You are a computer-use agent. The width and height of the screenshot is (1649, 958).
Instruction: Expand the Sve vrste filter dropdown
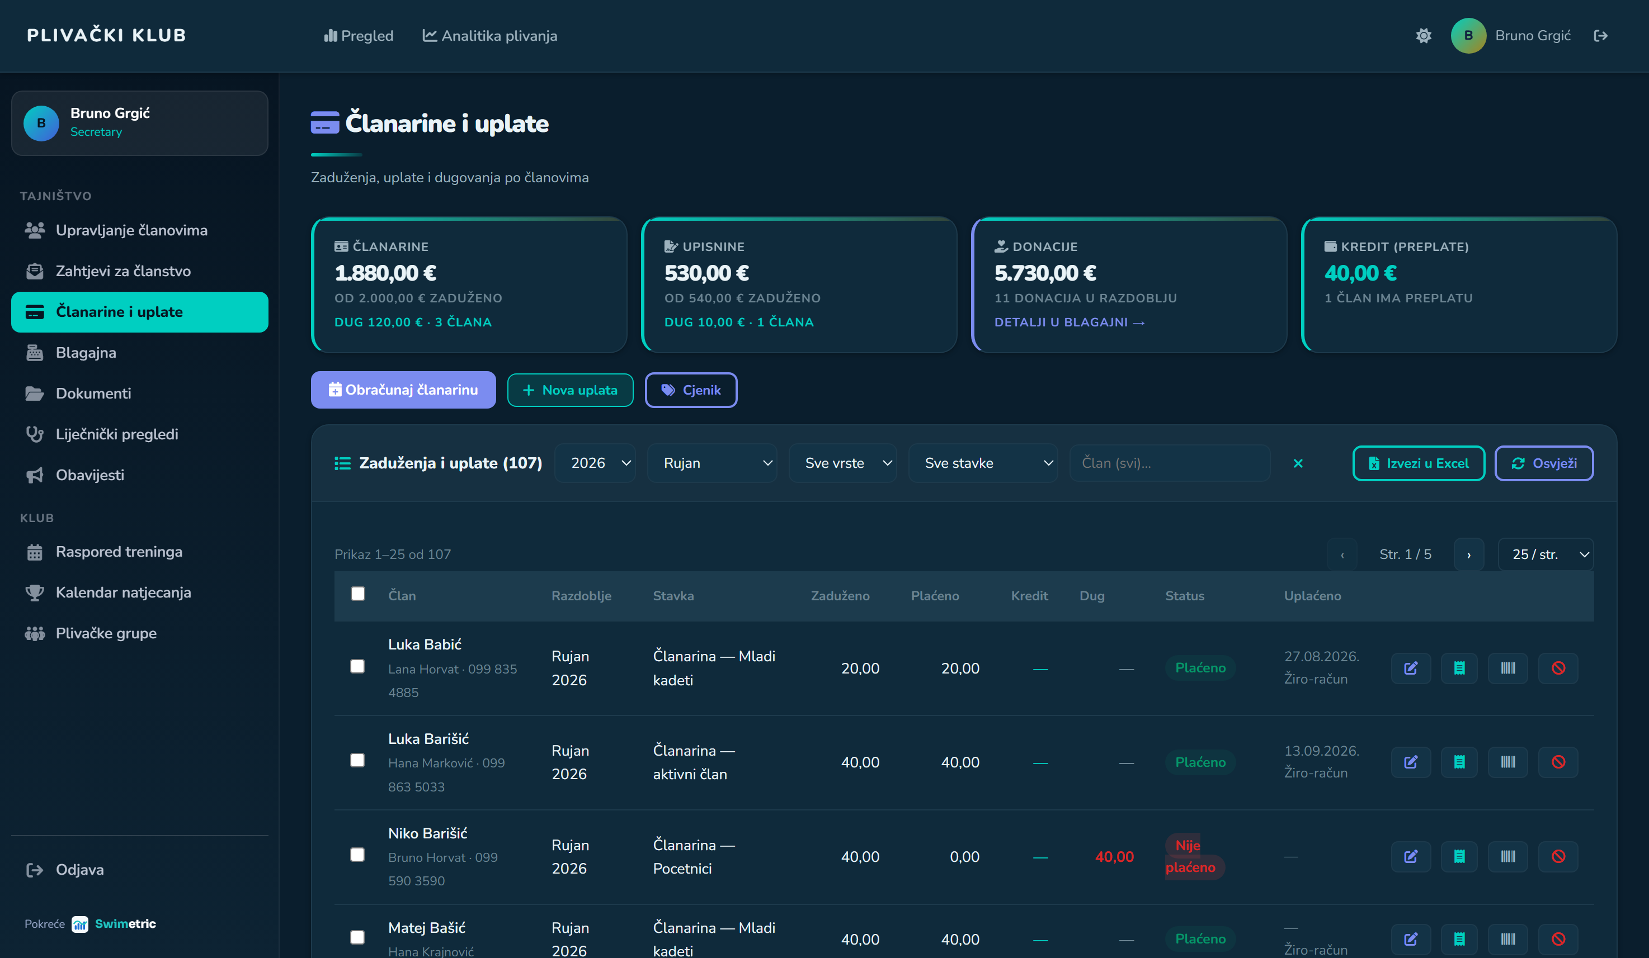(x=842, y=463)
